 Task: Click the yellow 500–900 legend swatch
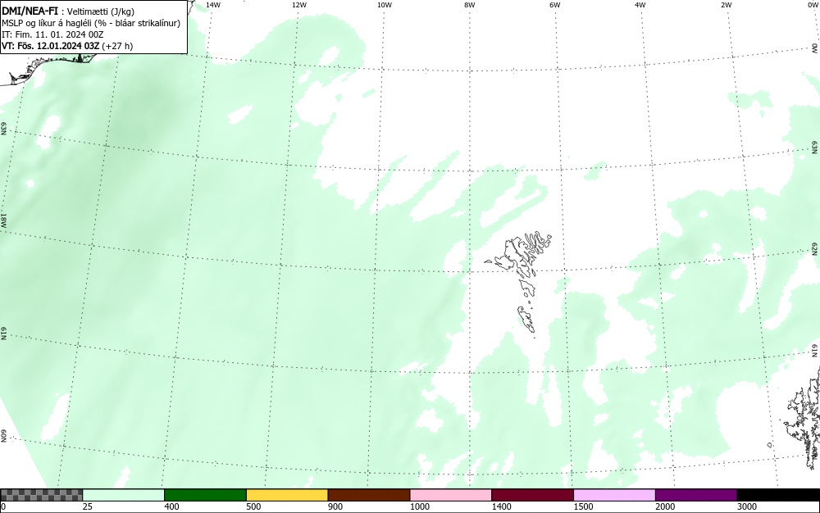pos(287,495)
